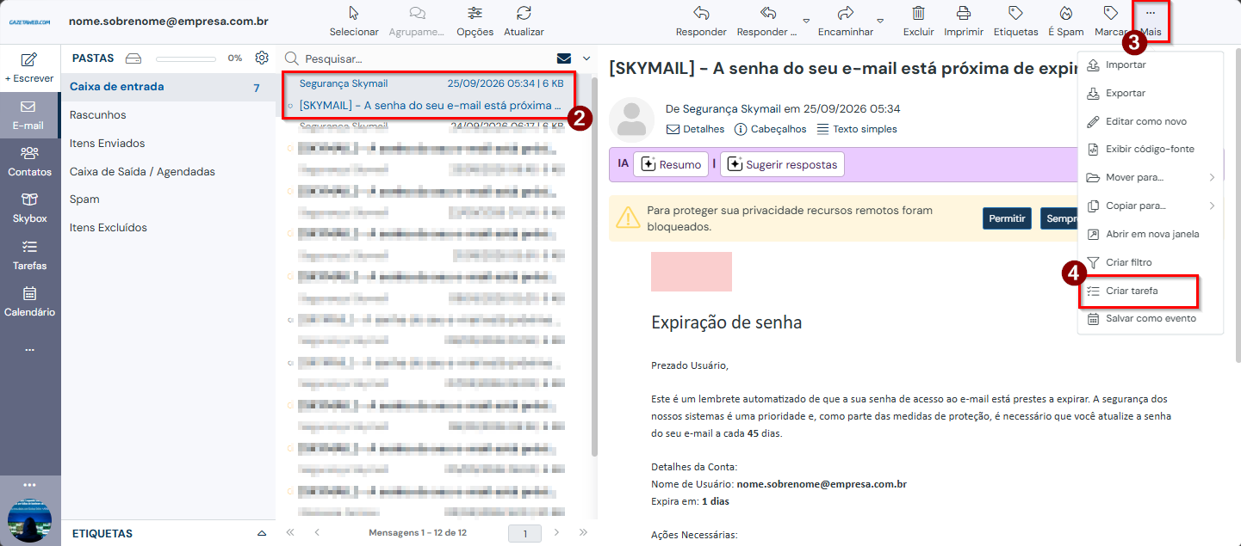Show more sidebar apps ellipsis under Calendário
Image resolution: width=1241 pixels, height=546 pixels.
tap(29, 350)
